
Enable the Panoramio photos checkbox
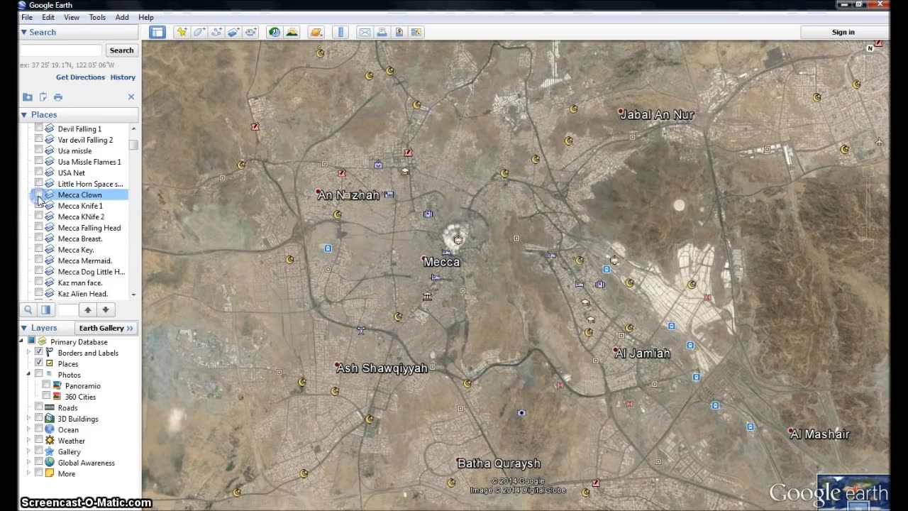[x=46, y=385]
